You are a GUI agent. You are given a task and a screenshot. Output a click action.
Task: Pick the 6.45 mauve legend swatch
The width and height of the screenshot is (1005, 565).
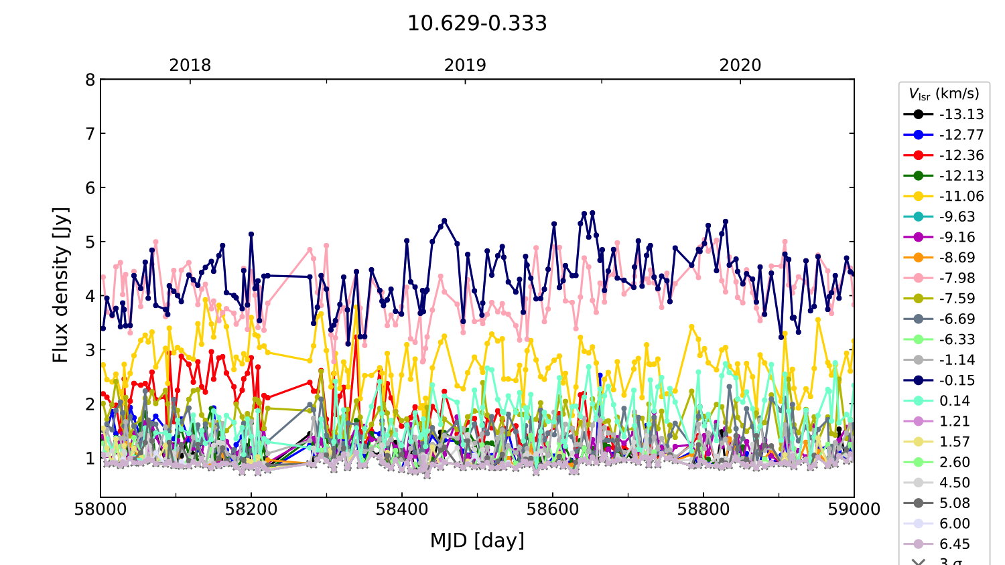tap(919, 544)
